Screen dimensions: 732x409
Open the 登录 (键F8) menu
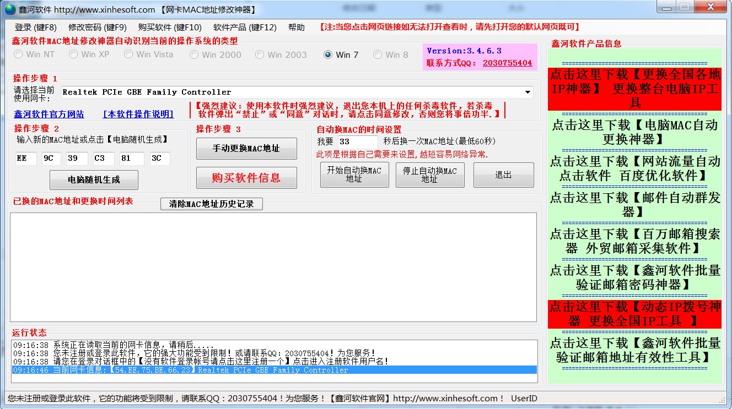pyautogui.click(x=35, y=27)
